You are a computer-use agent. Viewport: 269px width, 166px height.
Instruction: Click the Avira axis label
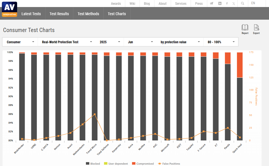tap(131, 146)
